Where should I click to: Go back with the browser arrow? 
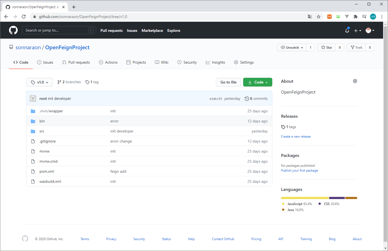6,17
